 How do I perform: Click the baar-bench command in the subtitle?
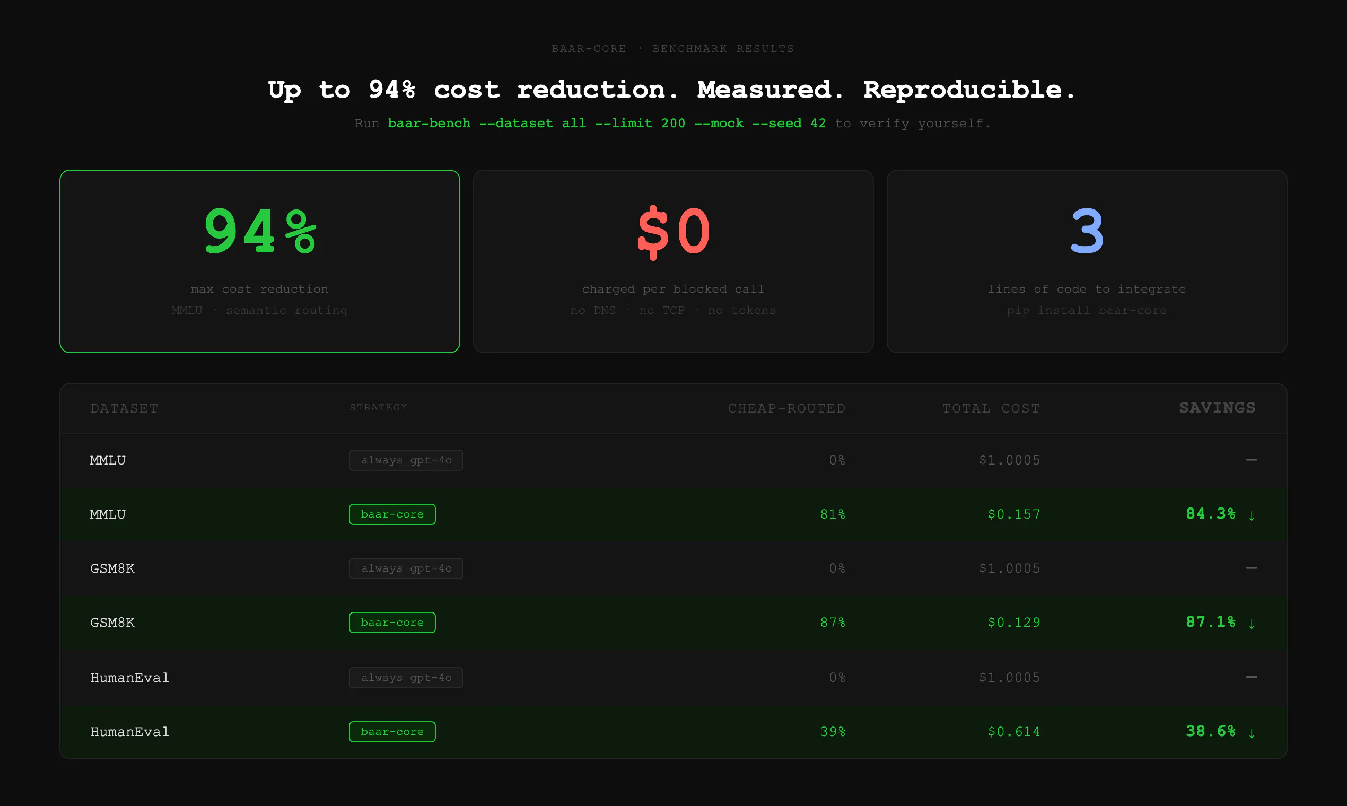[x=607, y=124]
